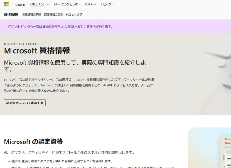
Task: Click the 'Microsoft 資格情報' main heading
Action: click(x=37, y=50)
